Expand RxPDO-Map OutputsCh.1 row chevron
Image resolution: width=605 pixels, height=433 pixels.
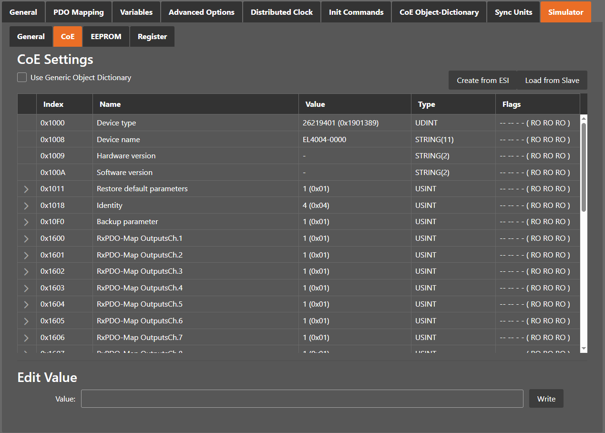tap(26, 238)
